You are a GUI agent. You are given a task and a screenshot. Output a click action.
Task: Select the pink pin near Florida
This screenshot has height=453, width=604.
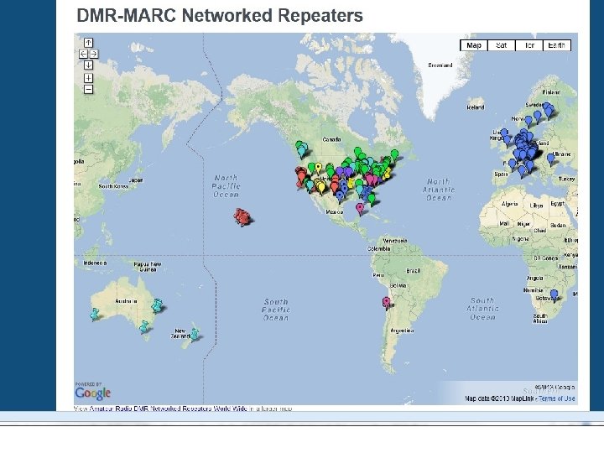[360, 209]
